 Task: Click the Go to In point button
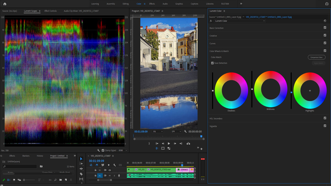157,144
